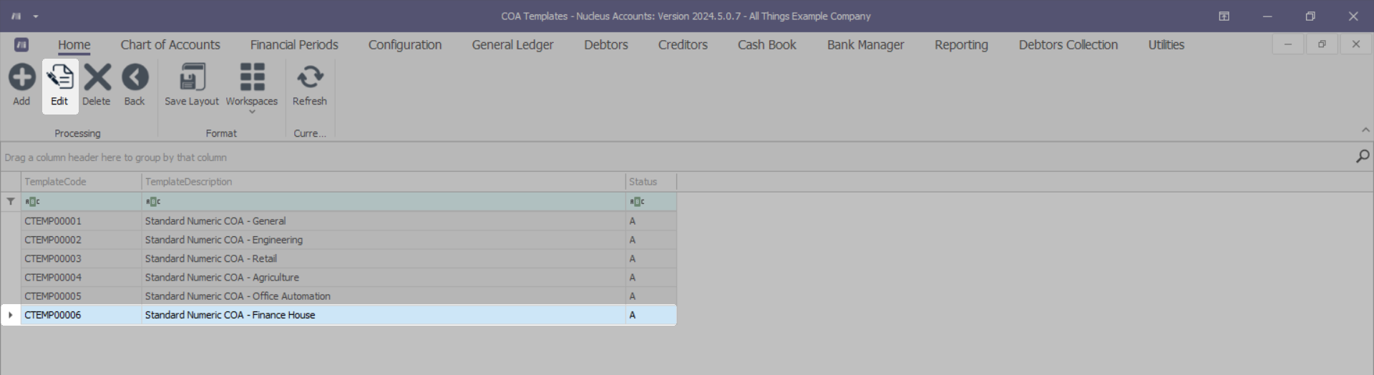Open the quick access dropdown arrow in title bar
The image size is (1374, 375).
(36, 16)
